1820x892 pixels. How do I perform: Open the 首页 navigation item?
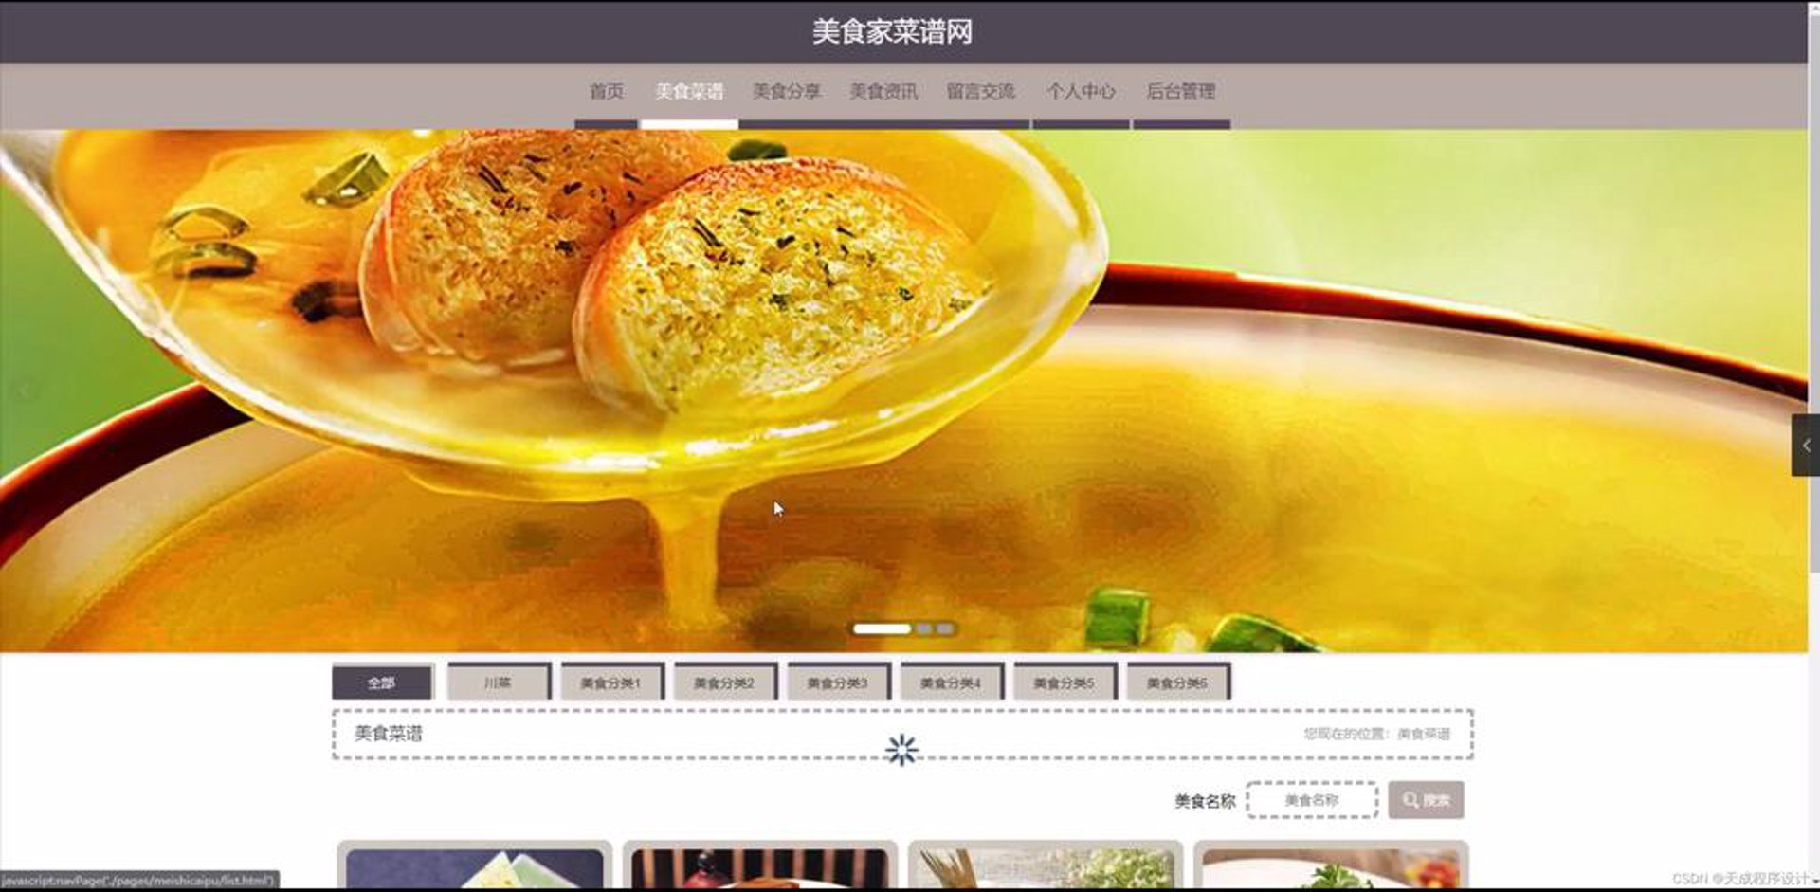606,92
